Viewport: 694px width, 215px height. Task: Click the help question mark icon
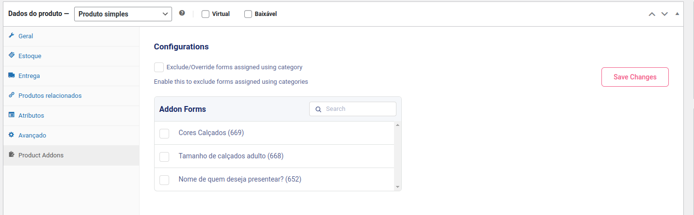[x=182, y=13]
